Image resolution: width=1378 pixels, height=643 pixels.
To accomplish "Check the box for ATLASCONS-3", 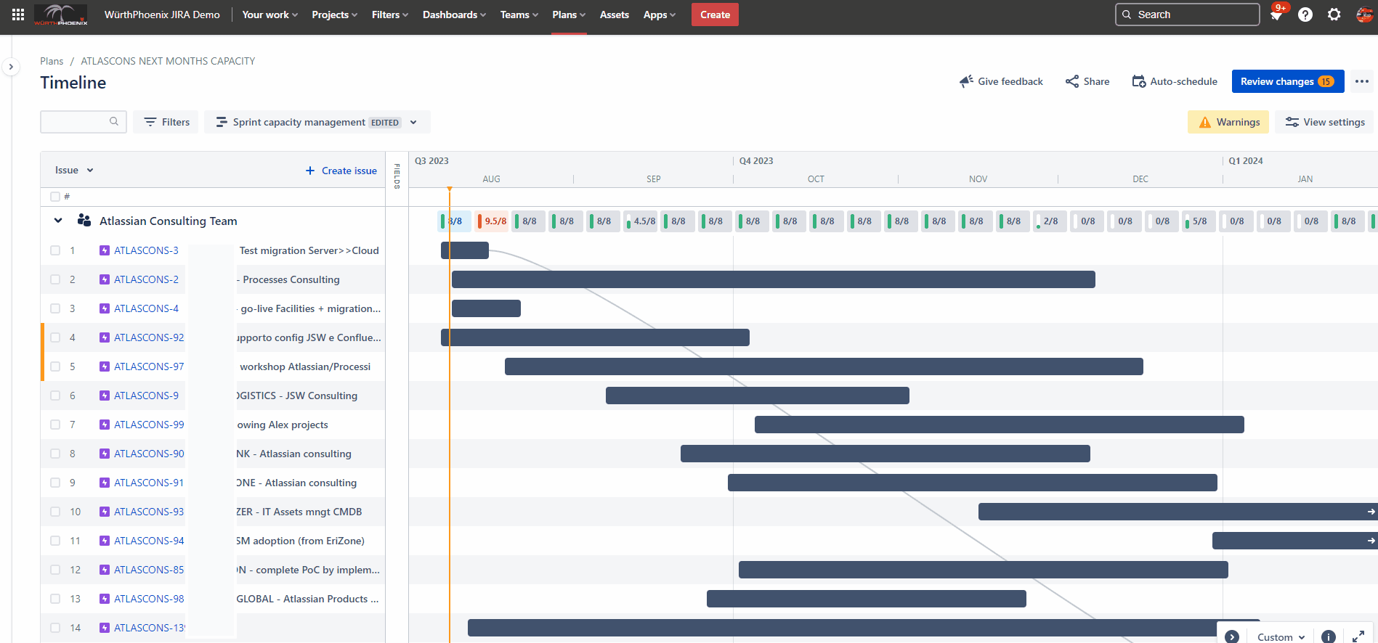I will (55, 250).
